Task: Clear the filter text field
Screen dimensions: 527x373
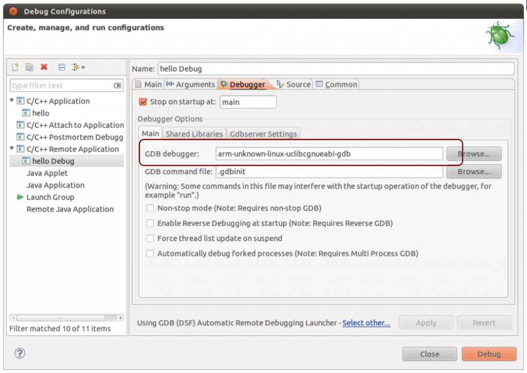Action: point(117,85)
